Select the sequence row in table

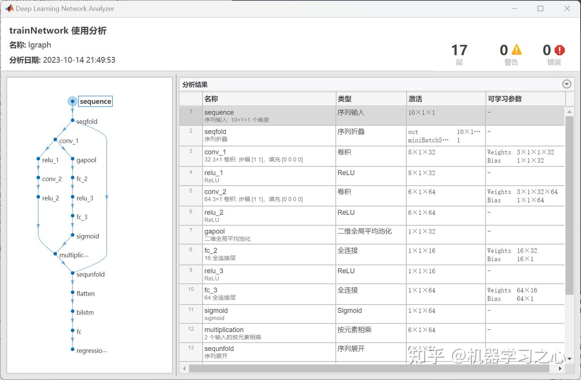click(372, 116)
